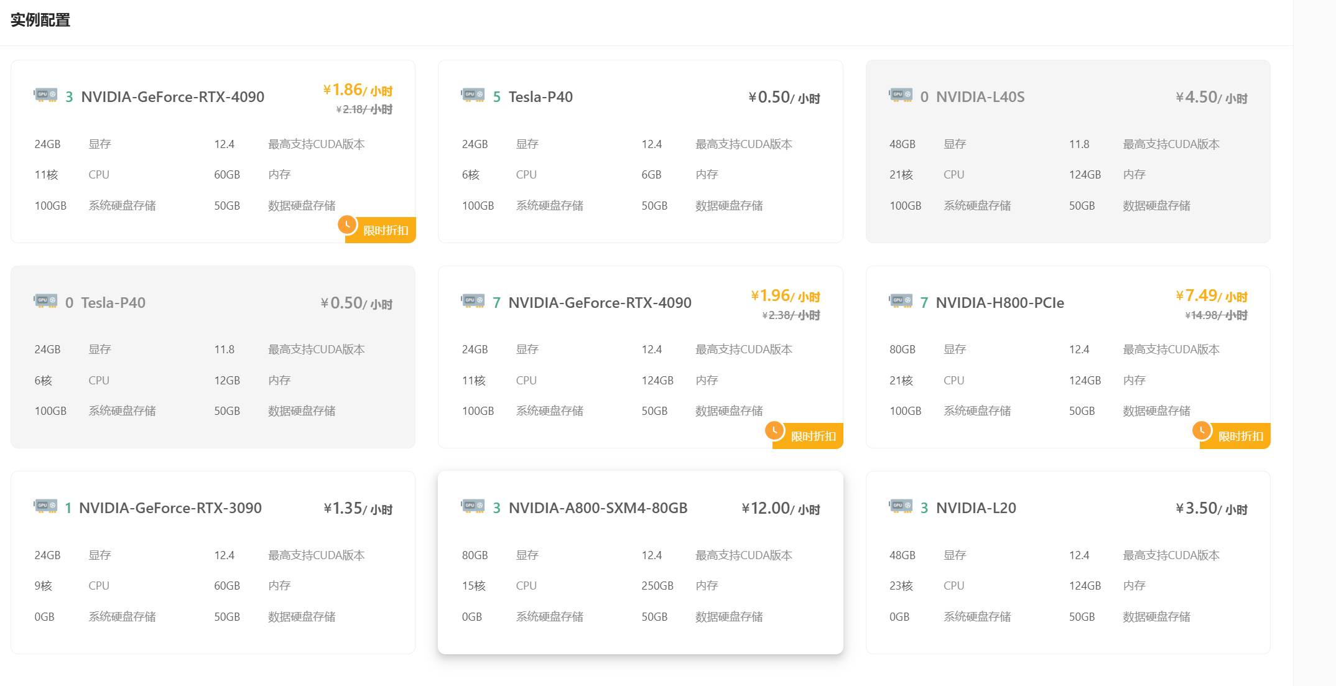The height and width of the screenshot is (686, 1336).
Task: Choose the RTX-4090 name with 7 available
Action: (600, 303)
